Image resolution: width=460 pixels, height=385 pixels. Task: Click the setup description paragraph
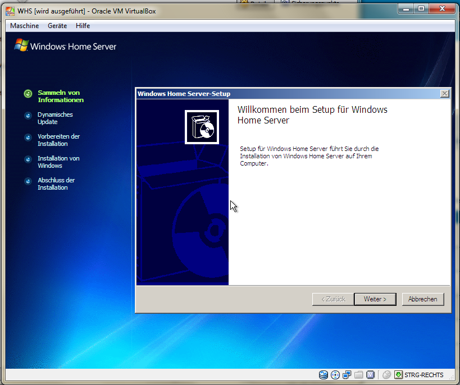pos(309,156)
